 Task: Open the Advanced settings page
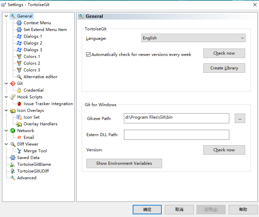(27, 178)
